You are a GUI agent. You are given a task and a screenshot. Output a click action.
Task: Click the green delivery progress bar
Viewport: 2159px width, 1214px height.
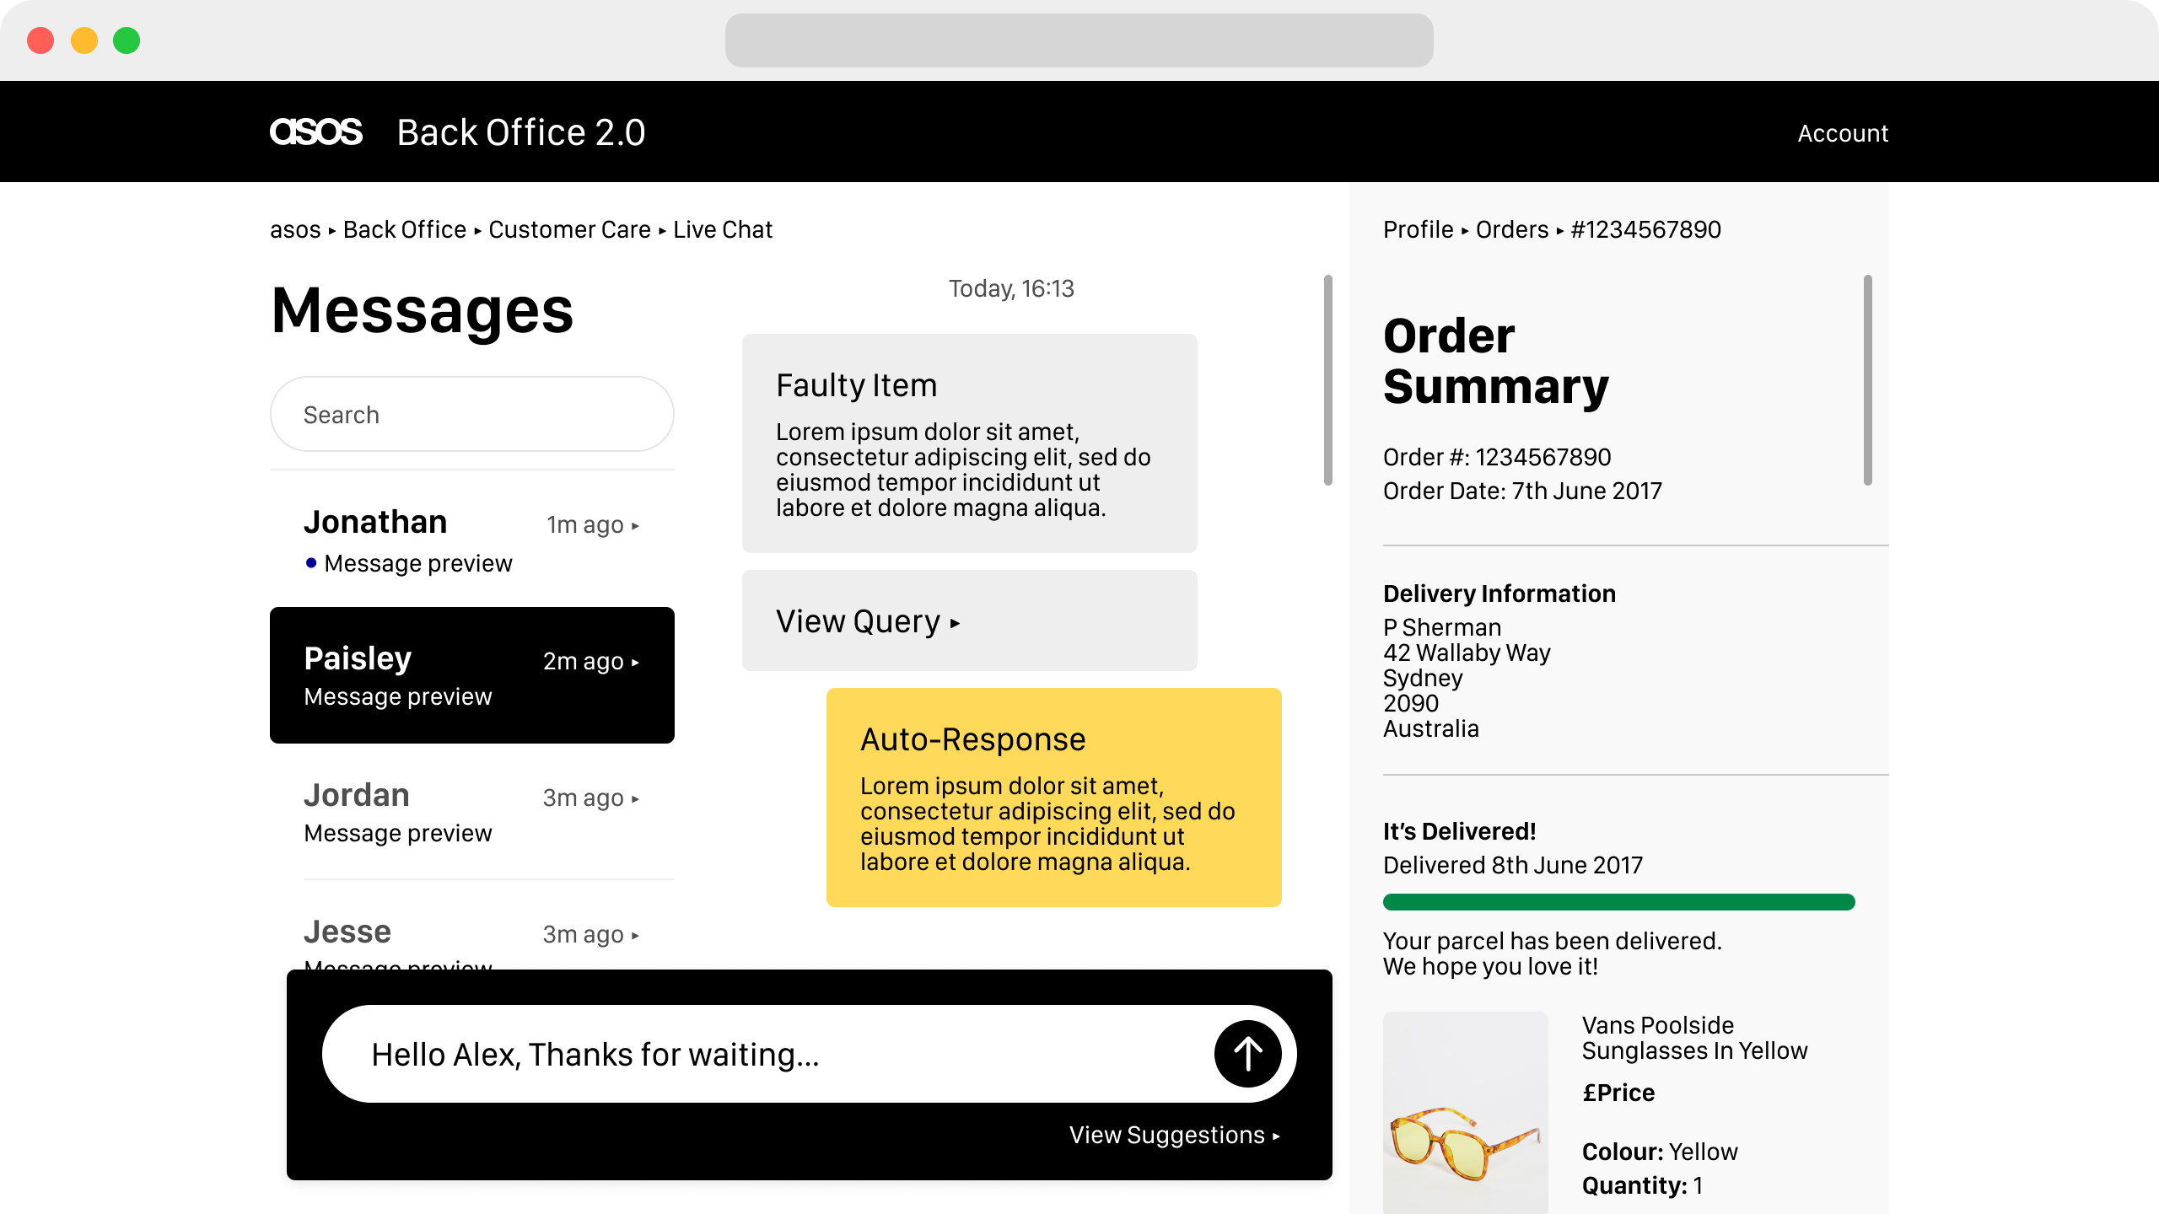coord(1619,902)
